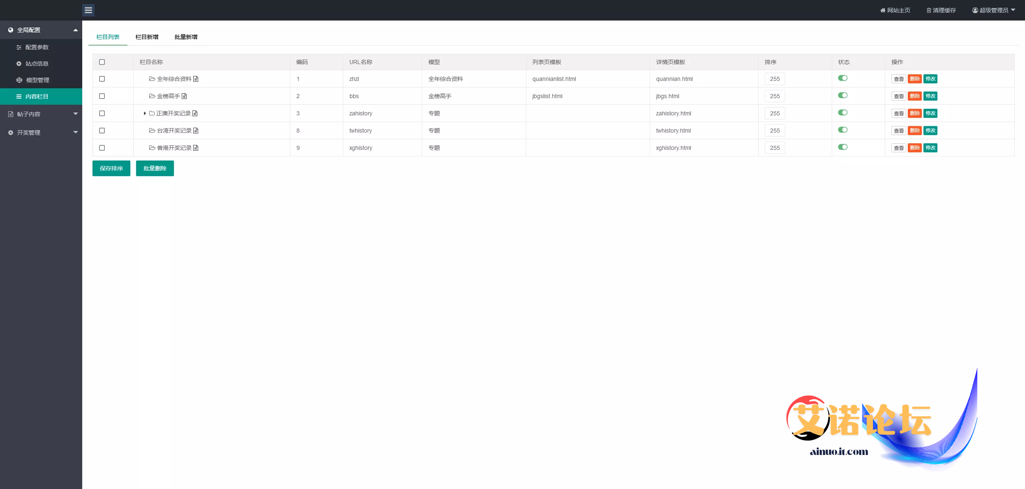Viewport: 1025px width, 489px height.
Task: Disable the status toggle for zhzl row
Action: click(x=842, y=78)
